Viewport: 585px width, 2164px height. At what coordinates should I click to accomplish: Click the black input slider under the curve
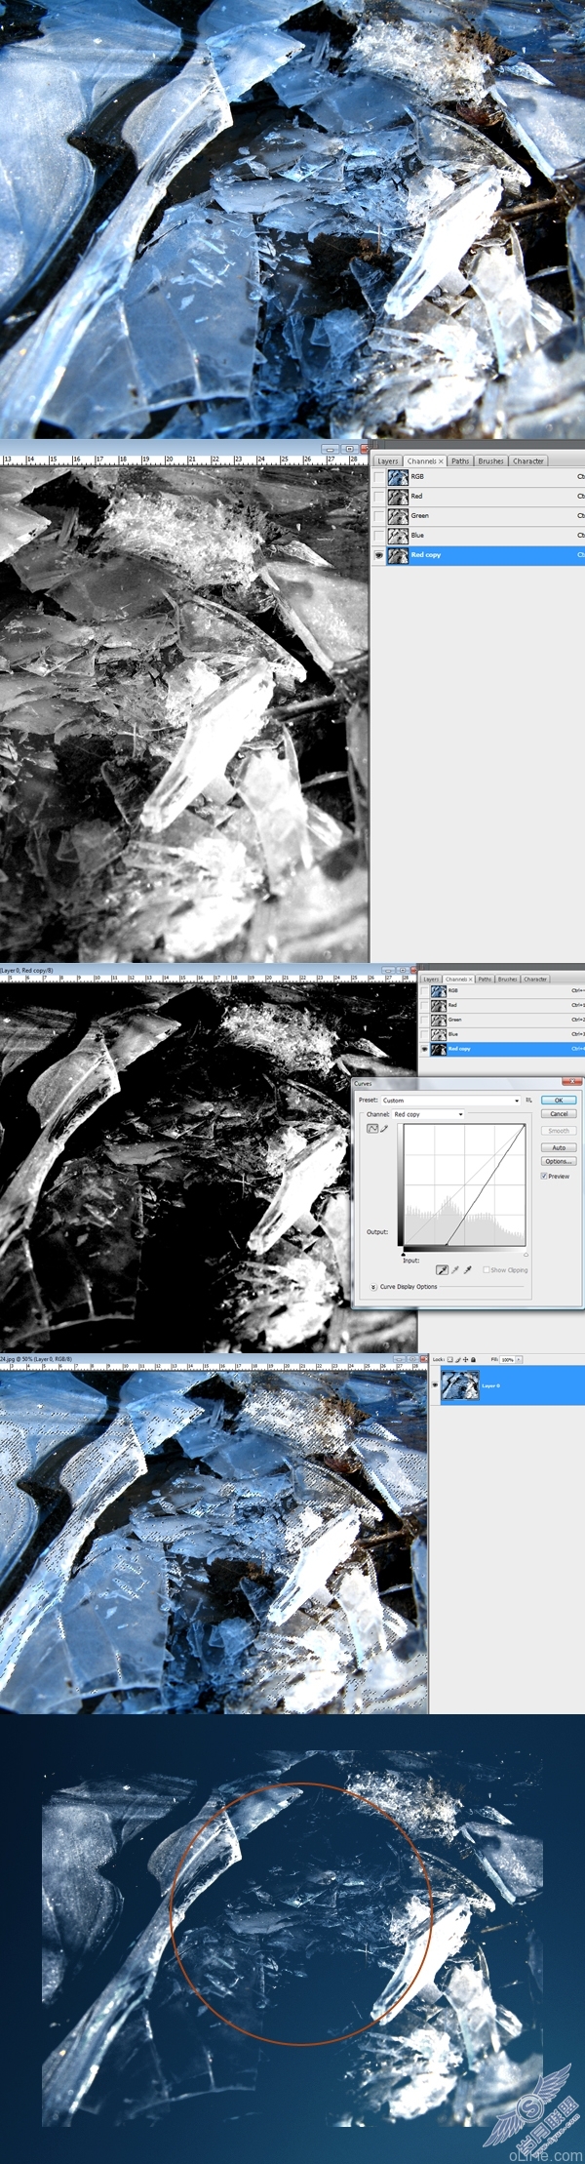(404, 1254)
